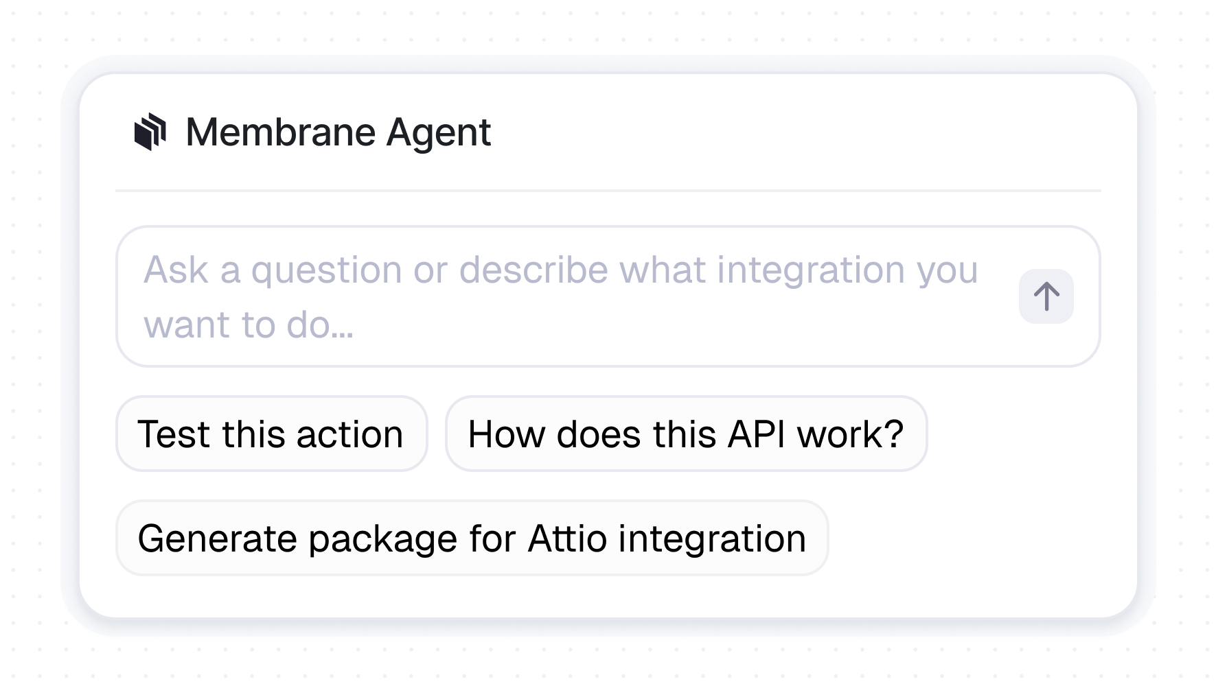Tap the "Test this action" chip

click(x=271, y=434)
